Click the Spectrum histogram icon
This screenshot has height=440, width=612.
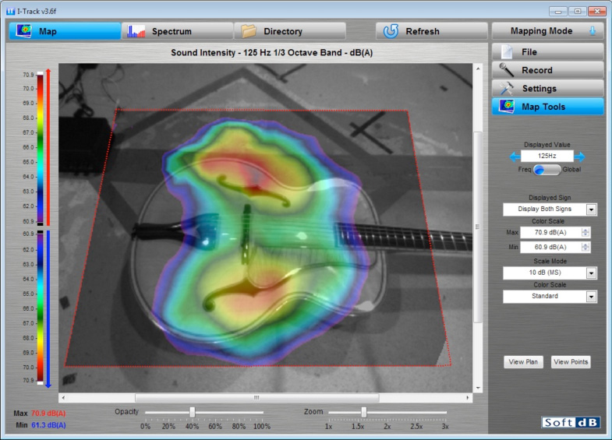tap(136, 31)
